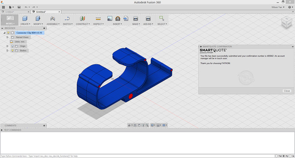The height and width of the screenshot is (158, 295).
Task: Open the data panel grid icon
Action: click(4, 7)
